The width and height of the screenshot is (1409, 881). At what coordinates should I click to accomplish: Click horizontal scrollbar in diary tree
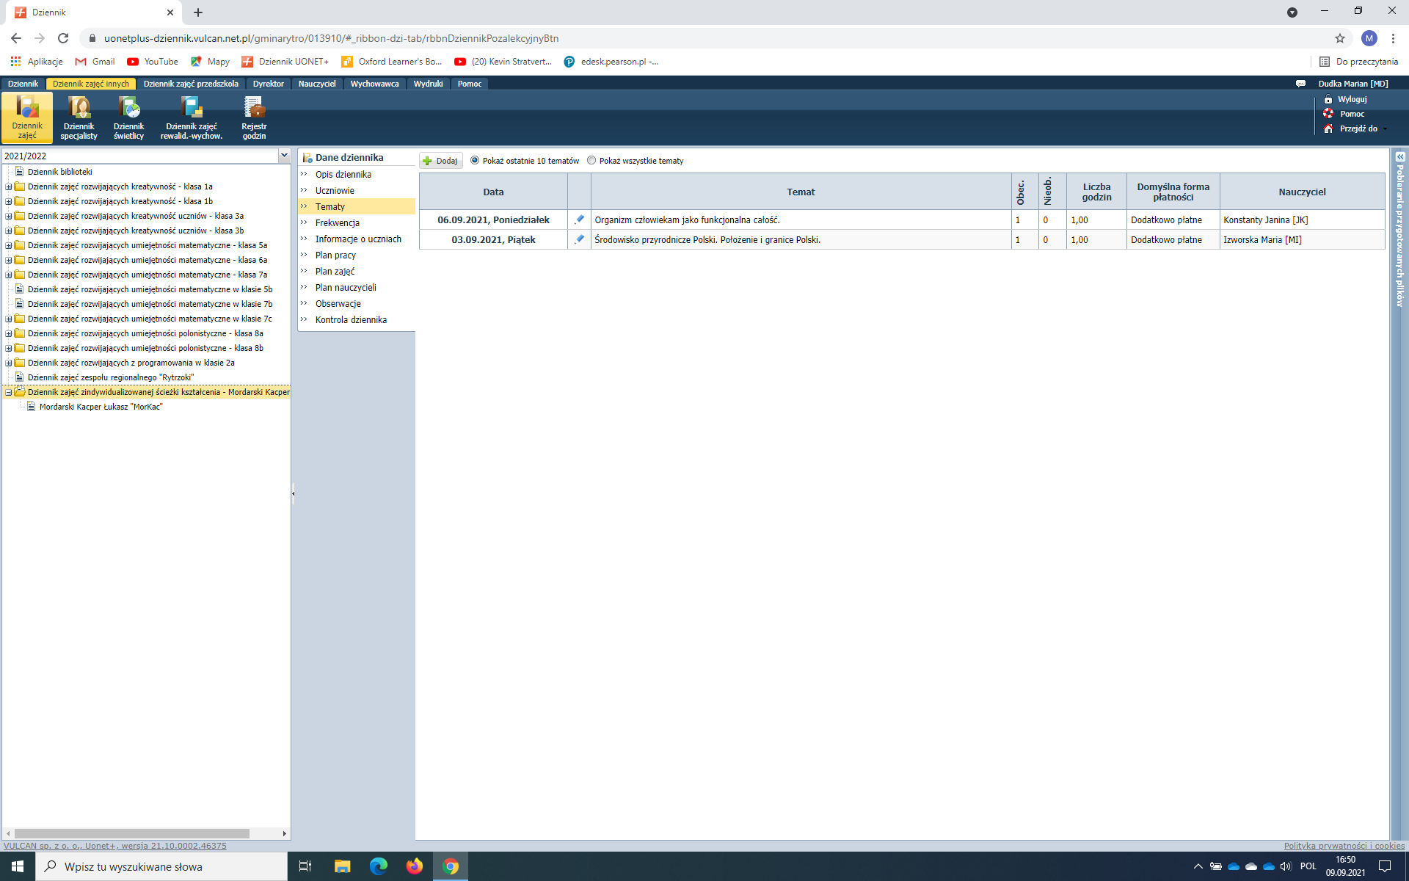pos(132,833)
